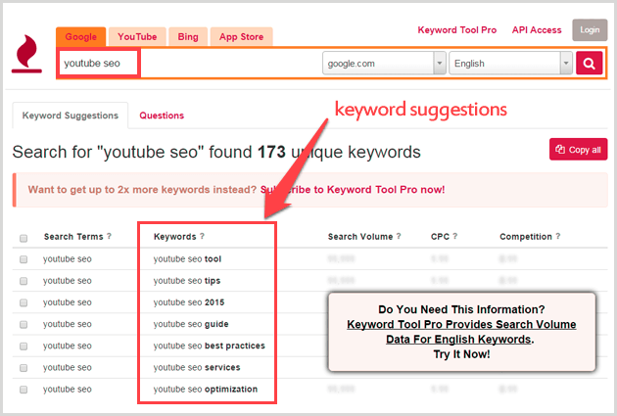Click help icon next to Search Terms
617x416 pixels.
coord(109,237)
